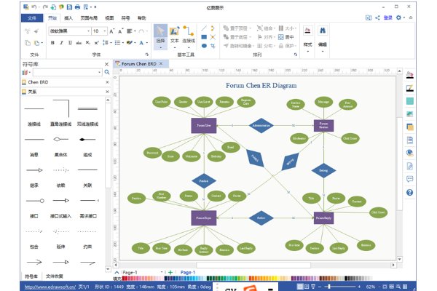Toggle superscript formatting
The image size is (437, 291).
coord(96,43)
